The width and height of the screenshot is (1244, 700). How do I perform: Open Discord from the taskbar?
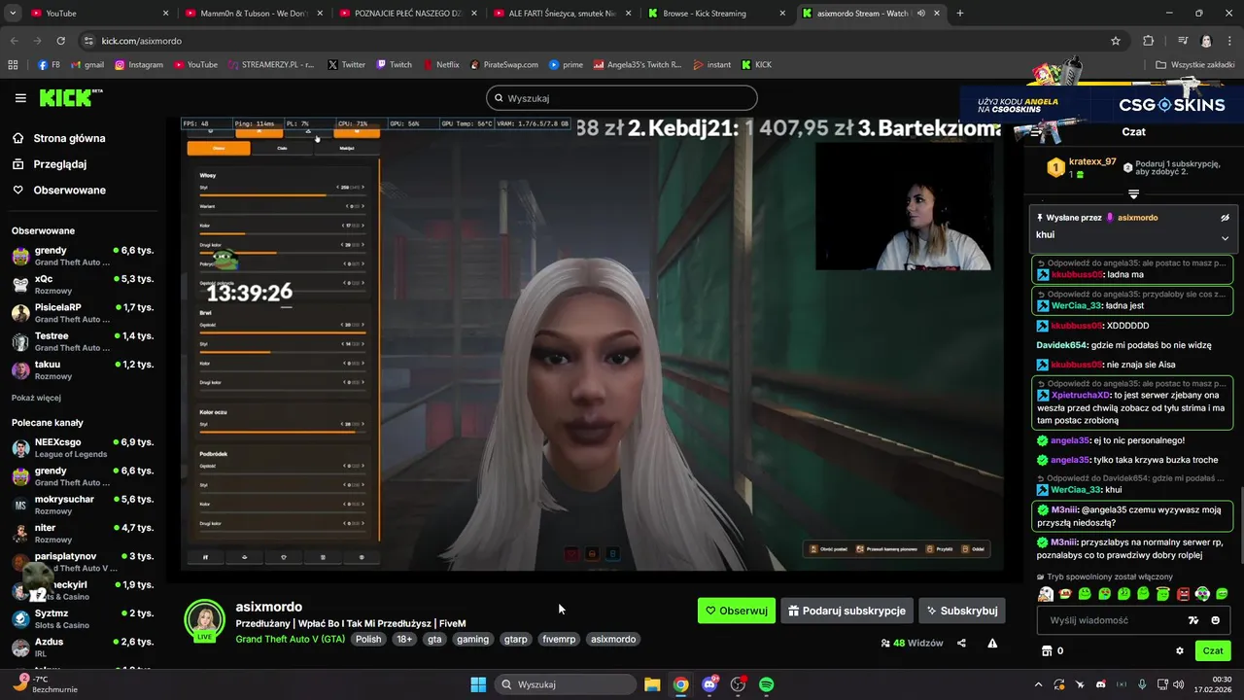709,684
